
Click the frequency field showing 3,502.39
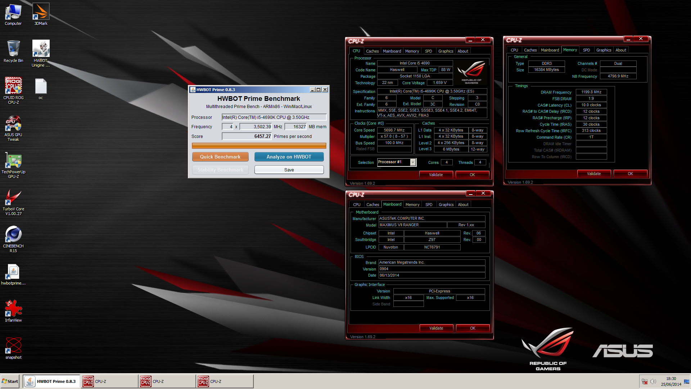[256, 127]
